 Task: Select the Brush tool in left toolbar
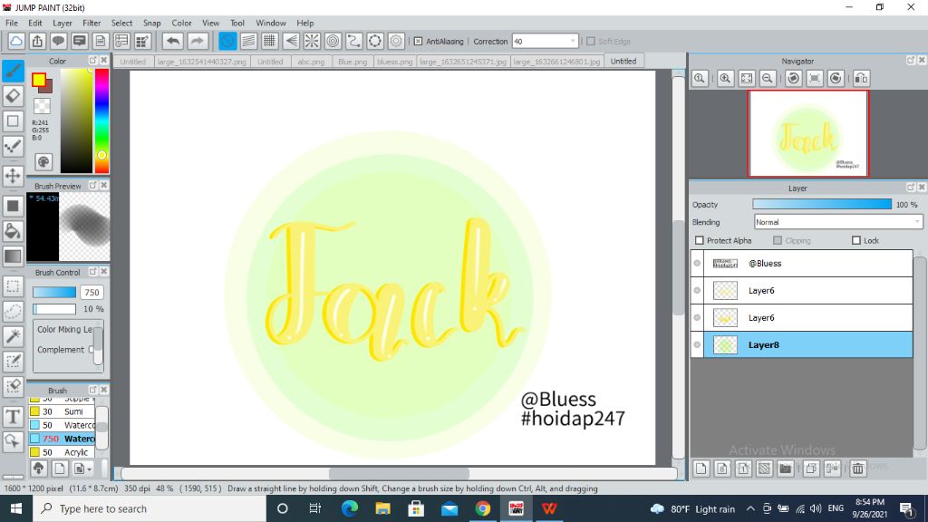tap(13, 71)
